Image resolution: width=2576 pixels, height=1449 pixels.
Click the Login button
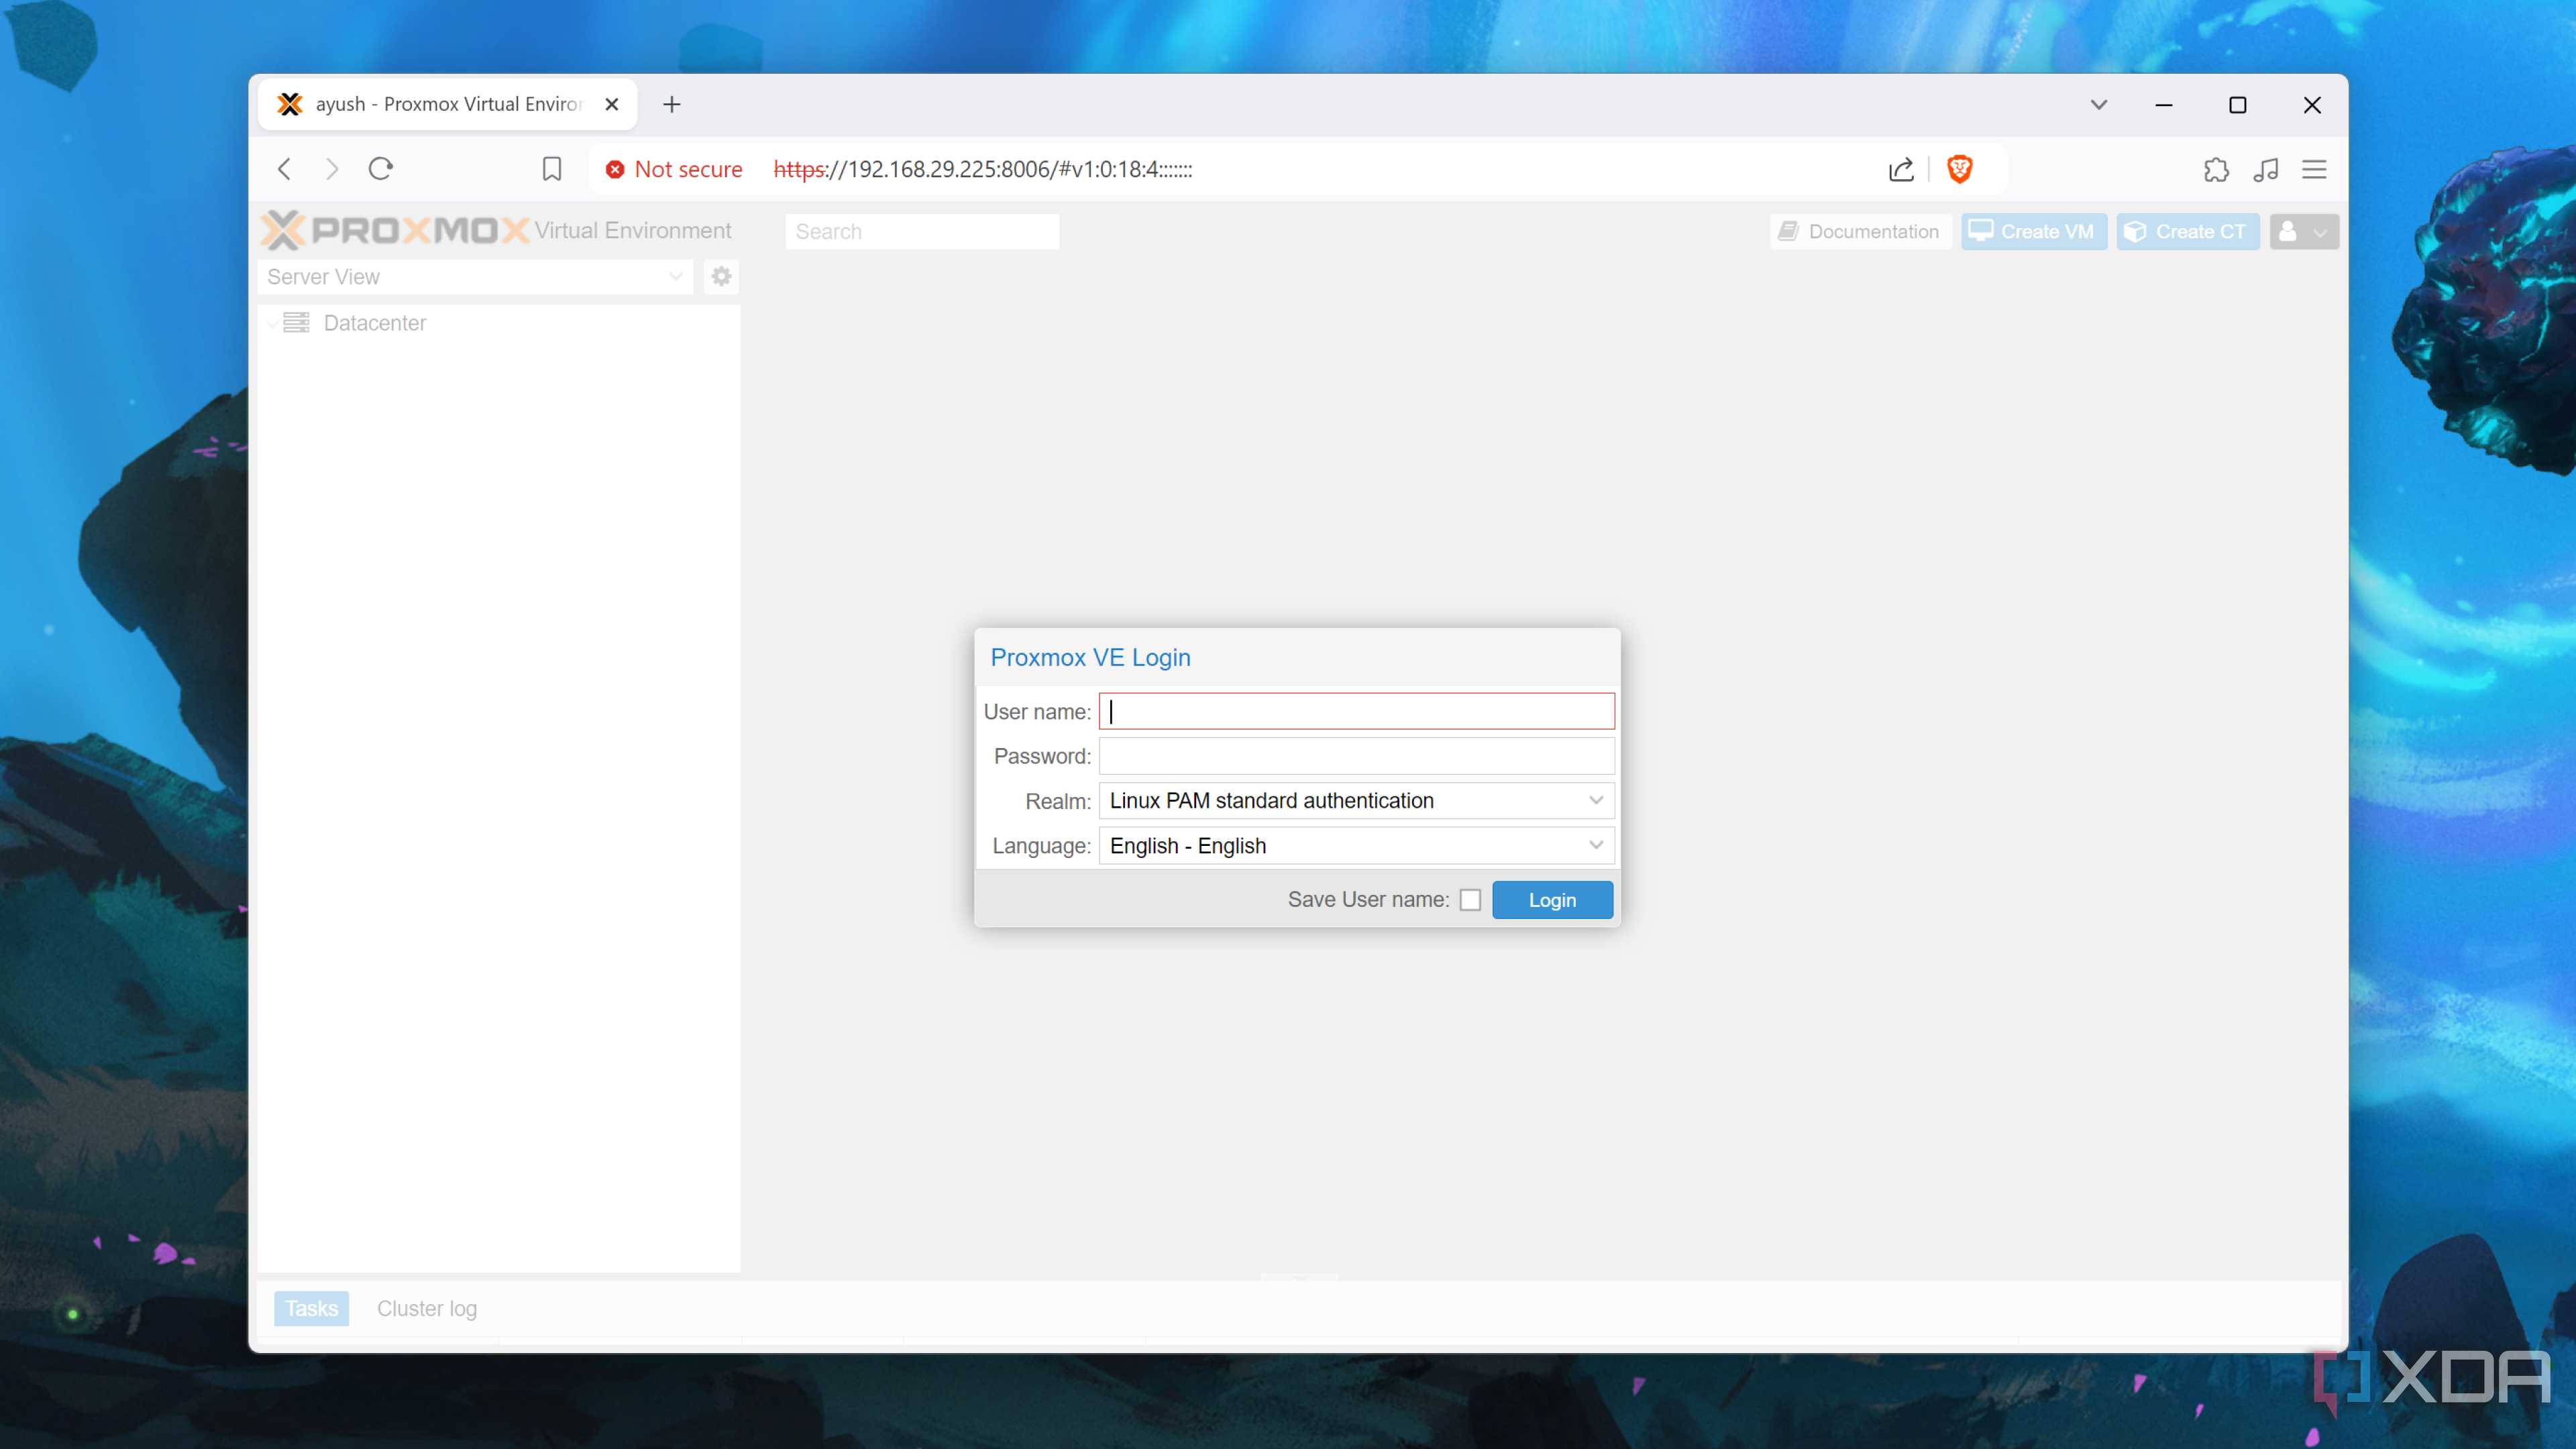[1552, 900]
